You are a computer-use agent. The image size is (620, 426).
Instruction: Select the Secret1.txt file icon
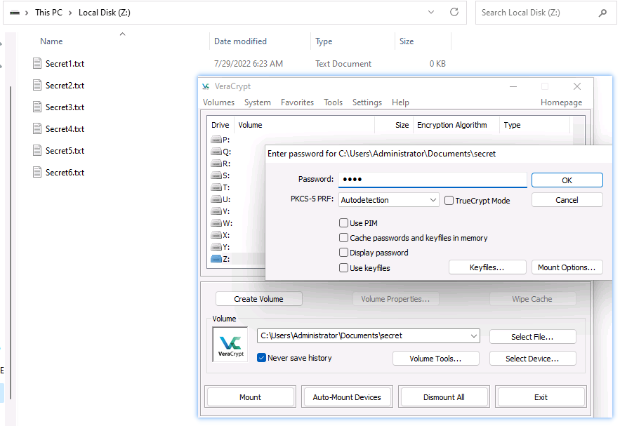click(x=38, y=64)
